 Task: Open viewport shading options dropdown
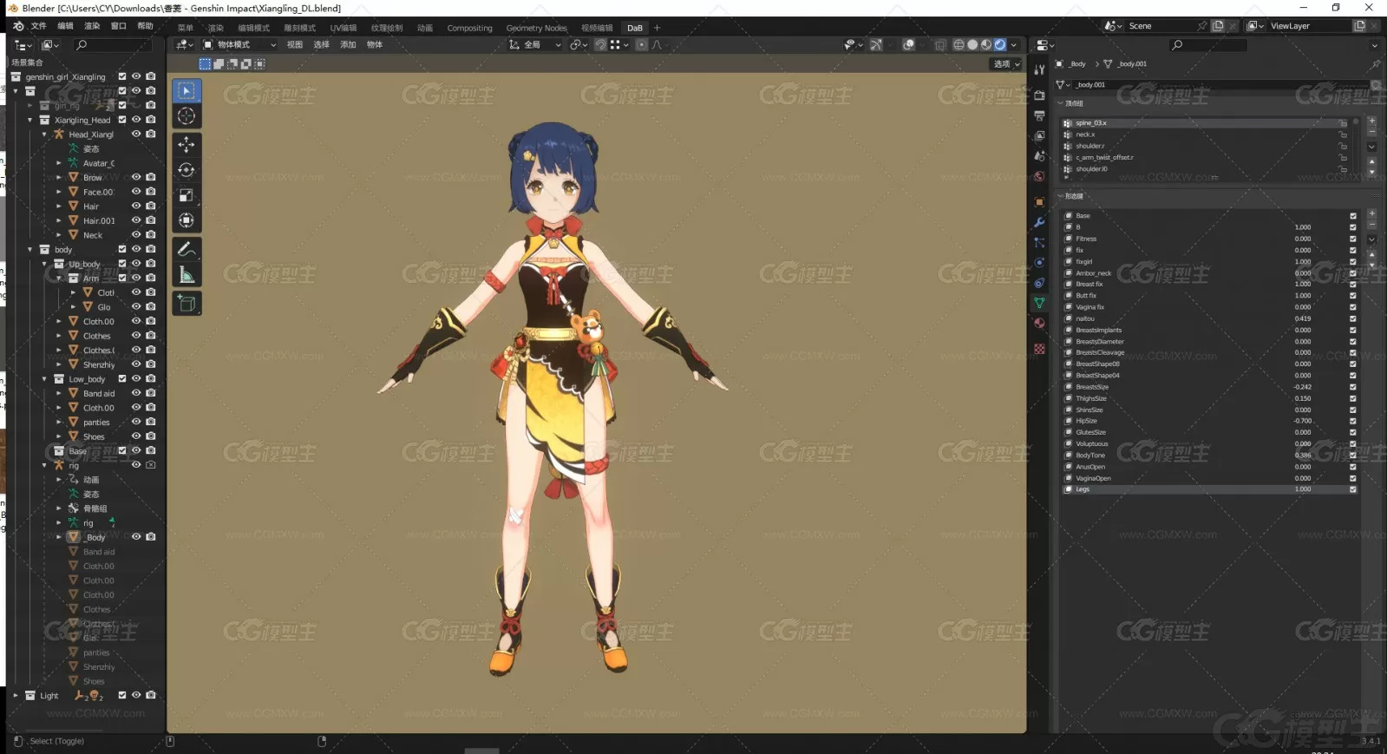point(1014,45)
